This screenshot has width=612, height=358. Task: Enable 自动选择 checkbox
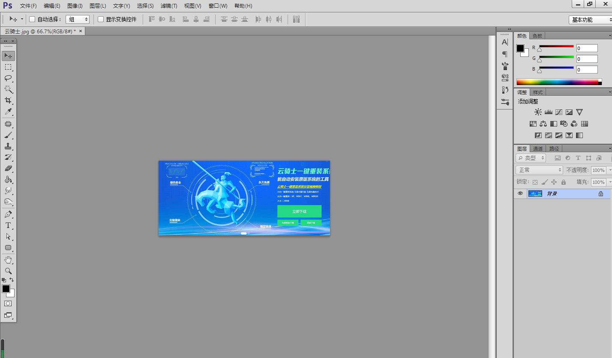(32, 19)
